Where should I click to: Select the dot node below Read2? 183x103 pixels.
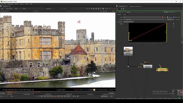128,67
